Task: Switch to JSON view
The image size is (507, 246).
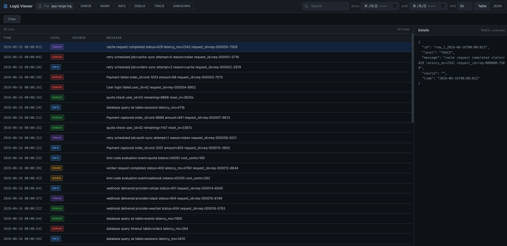Action: (x=497, y=6)
